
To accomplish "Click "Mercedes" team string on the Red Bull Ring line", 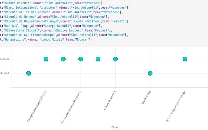I will [x=90, y=26].
